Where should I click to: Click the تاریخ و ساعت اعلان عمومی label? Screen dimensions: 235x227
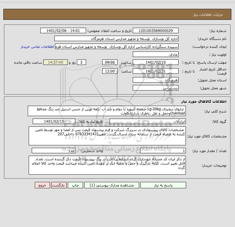[x=110, y=31]
